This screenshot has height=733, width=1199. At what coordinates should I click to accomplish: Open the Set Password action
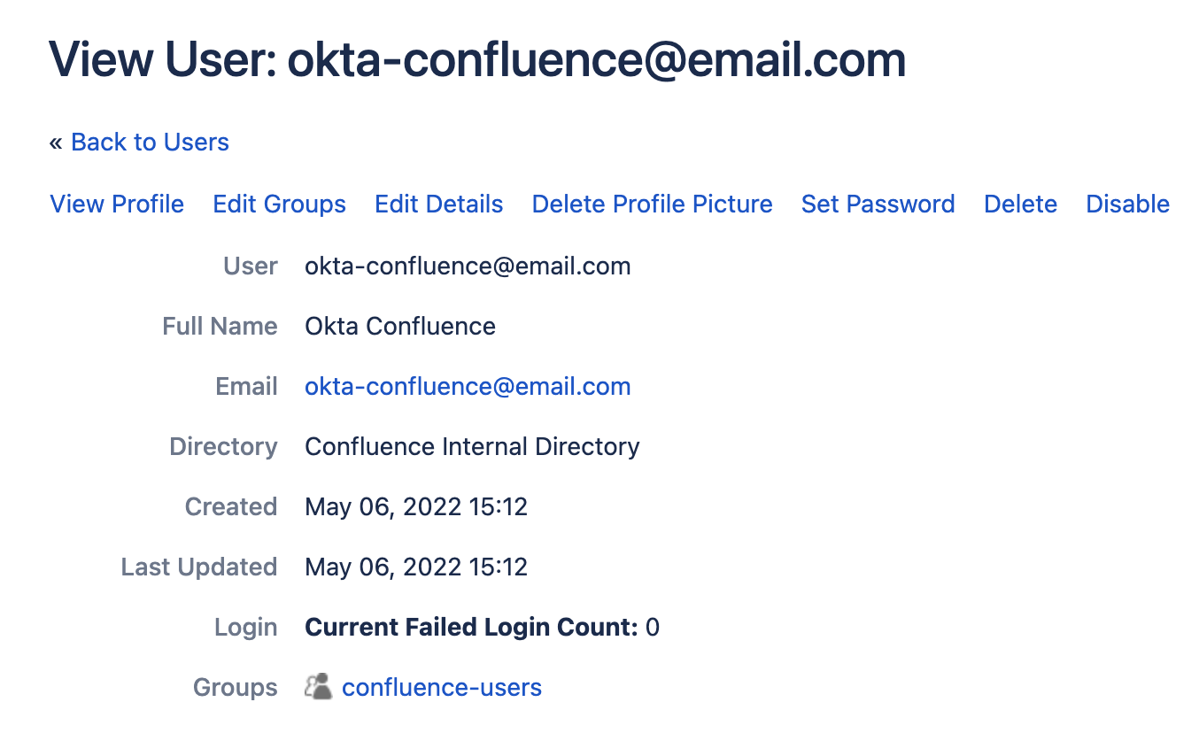[878, 204]
